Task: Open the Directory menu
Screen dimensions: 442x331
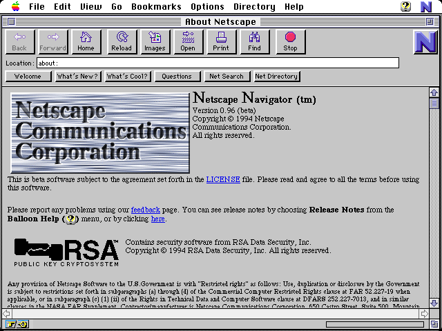Action: coord(254,6)
